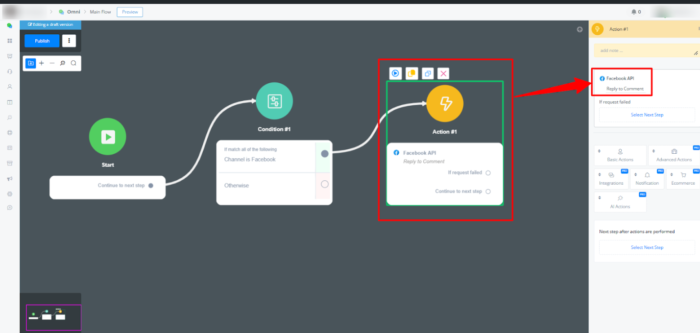This screenshot has width=700, height=333.
Task: Expand the Advanced Actions category
Action: [x=674, y=155]
